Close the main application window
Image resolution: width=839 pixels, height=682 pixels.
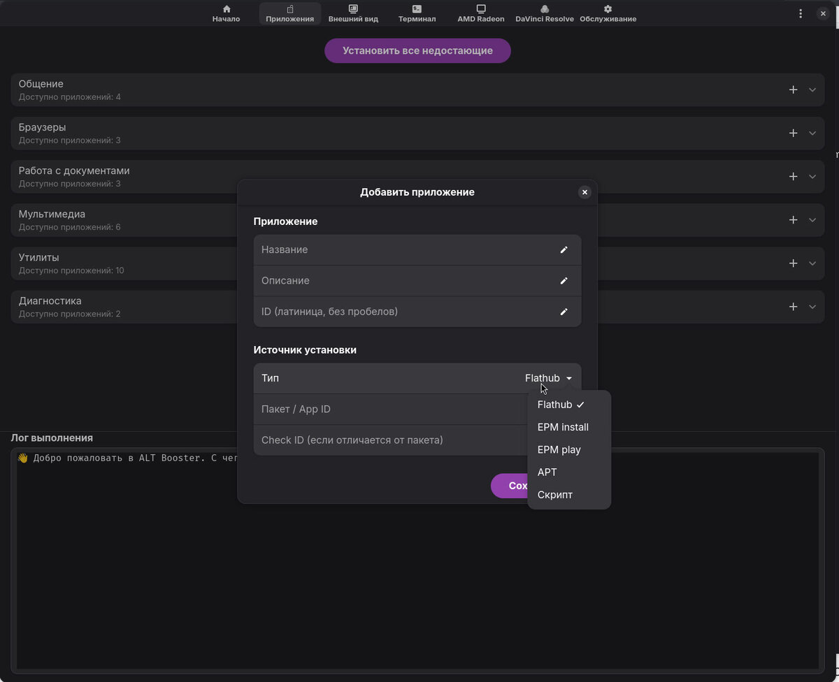[823, 13]
